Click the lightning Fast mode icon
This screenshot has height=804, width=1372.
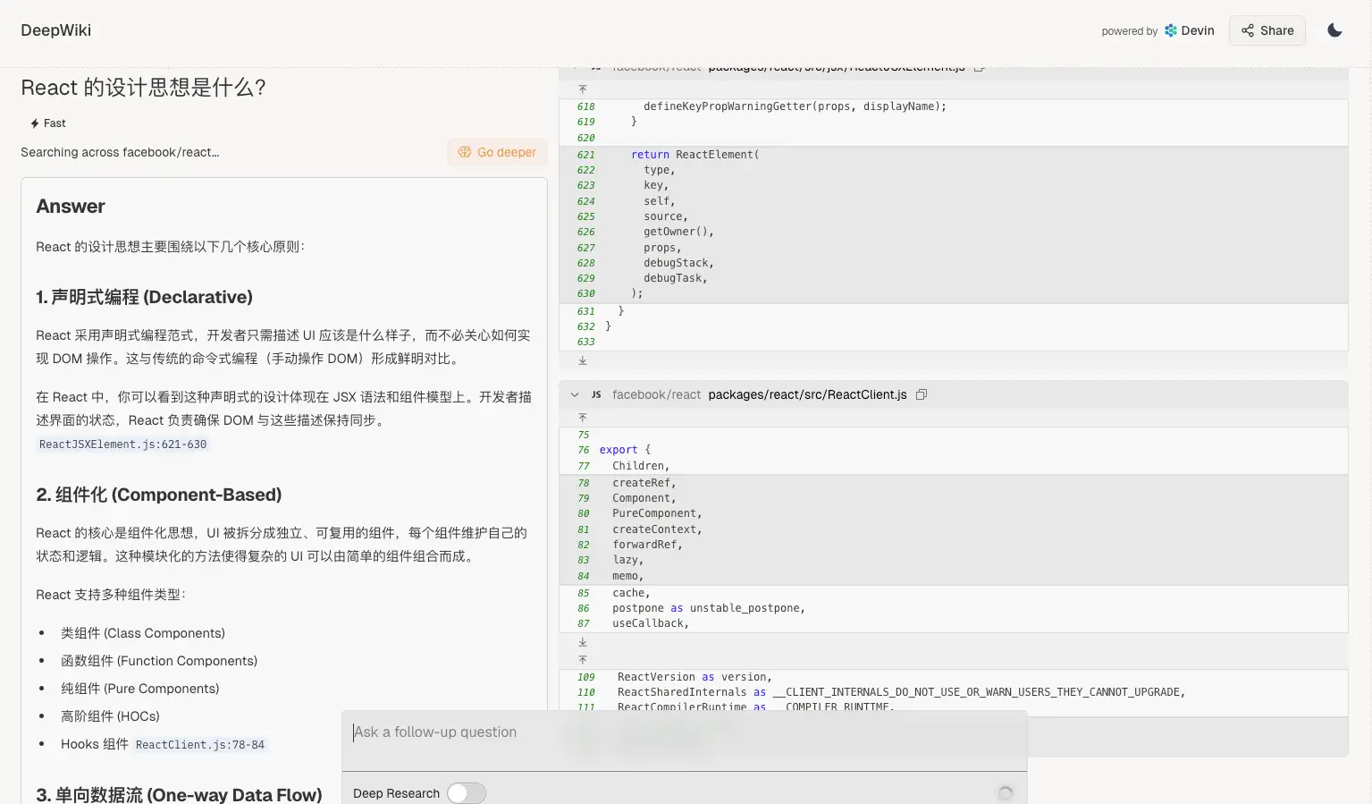tap(35, 123)
